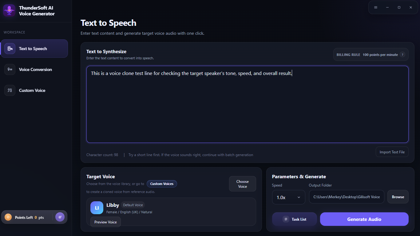Click the Generate Audio button

[364, 219]
